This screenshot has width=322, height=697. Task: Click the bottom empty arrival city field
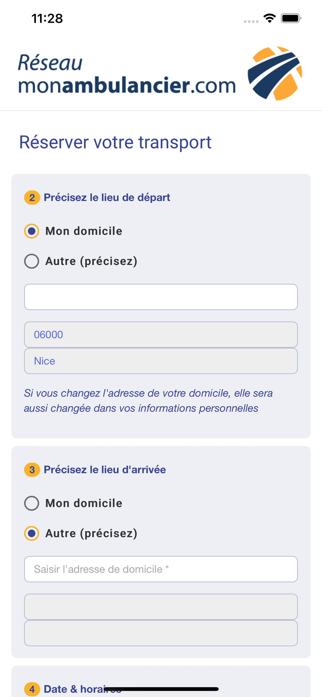(x=161, y=633)
